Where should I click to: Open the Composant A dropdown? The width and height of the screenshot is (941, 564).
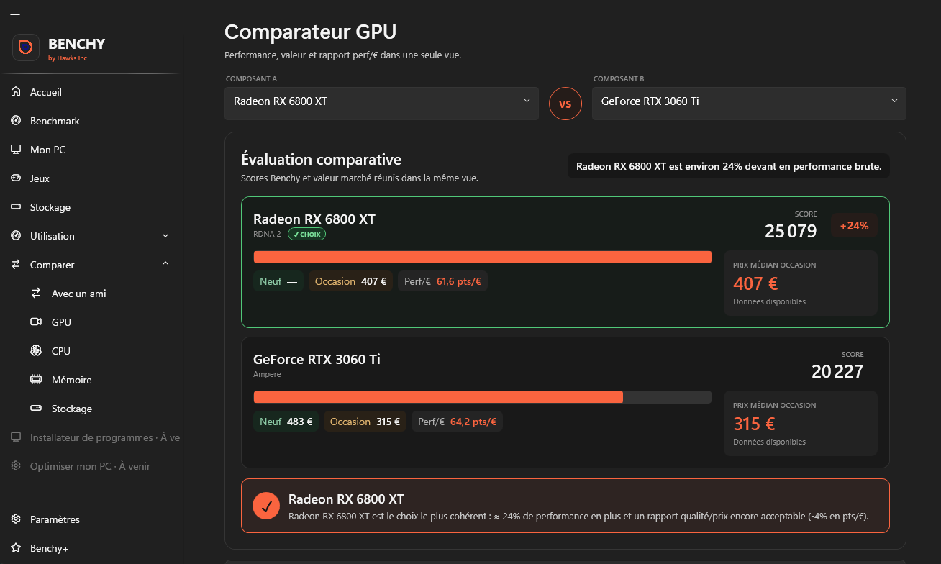[381, 104]
